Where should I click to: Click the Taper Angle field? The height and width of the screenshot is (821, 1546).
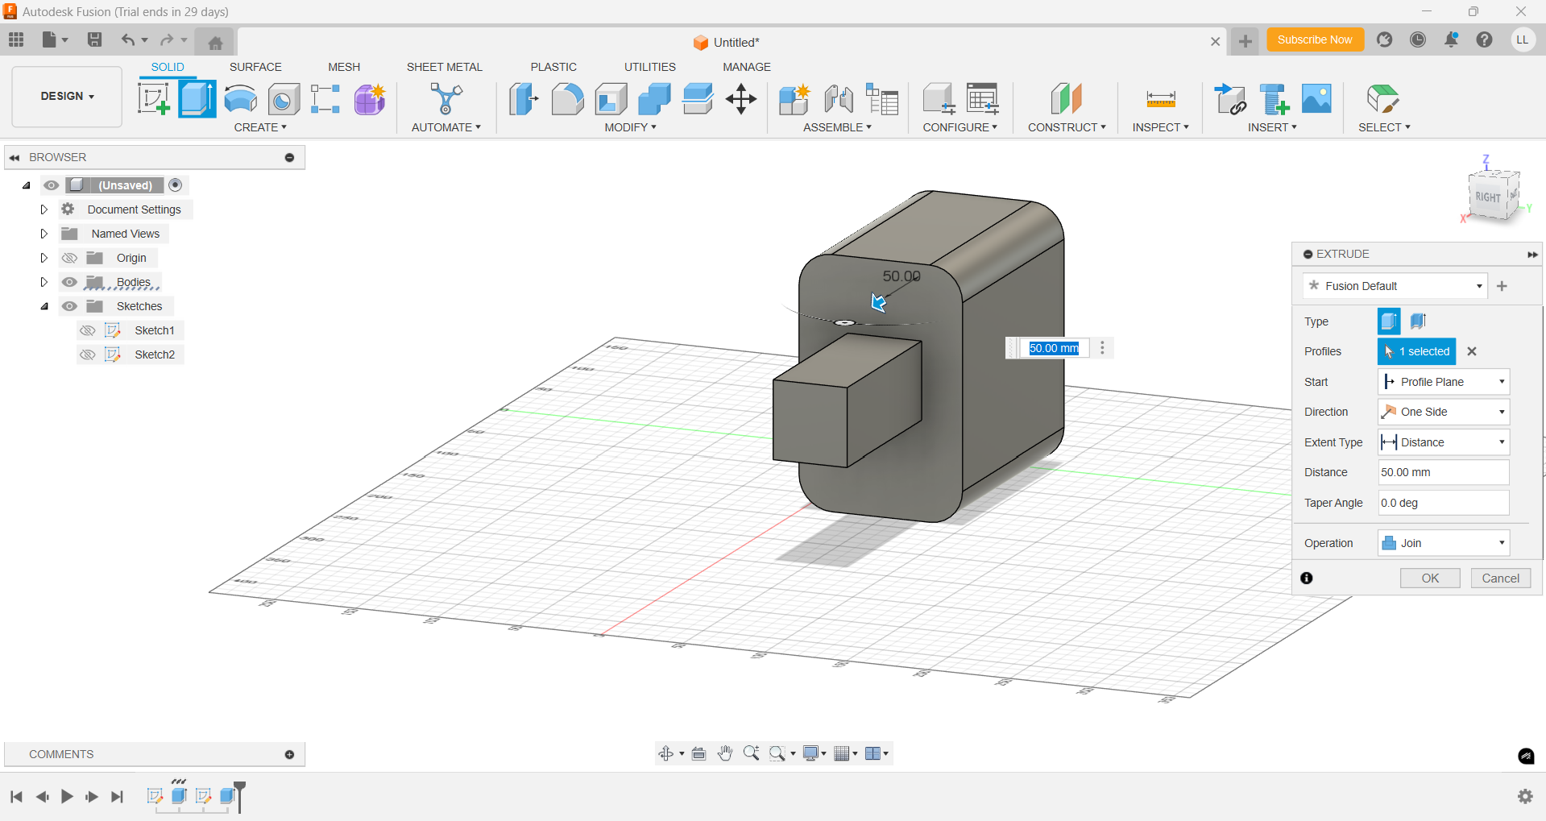point(1443,503)
